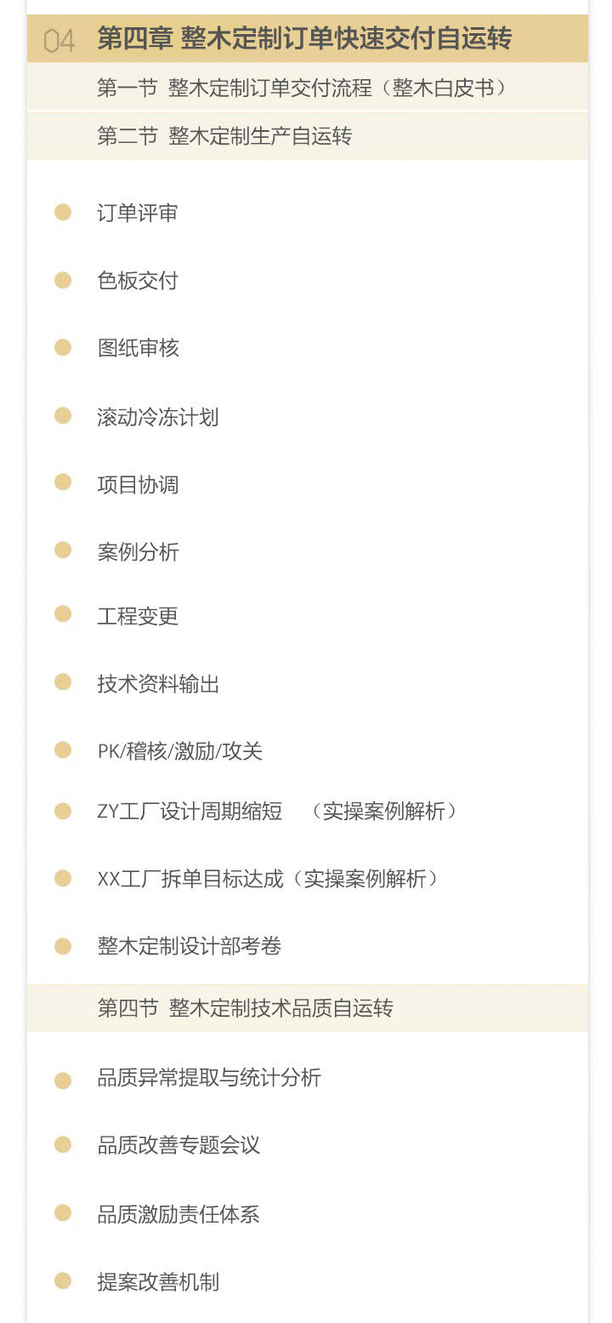Click the bullet dot beside 滚动冷冻计划

[63, 415]
